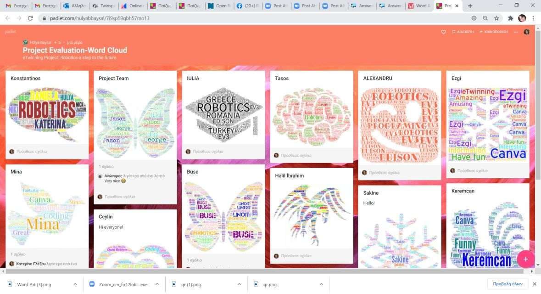This screenshot has height=294, width=541.
Task: Open a new browser tab
Action: click(470, 6)
